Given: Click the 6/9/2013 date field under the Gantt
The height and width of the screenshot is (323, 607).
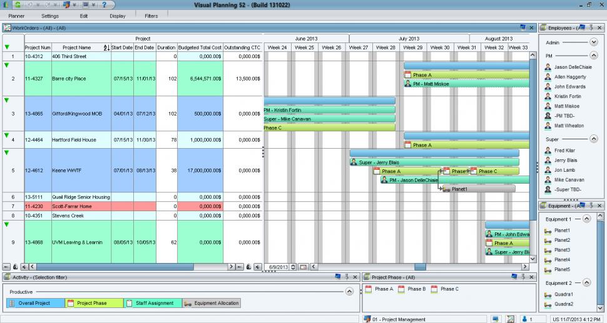Looking at the screenshot, I should (278, 267).
